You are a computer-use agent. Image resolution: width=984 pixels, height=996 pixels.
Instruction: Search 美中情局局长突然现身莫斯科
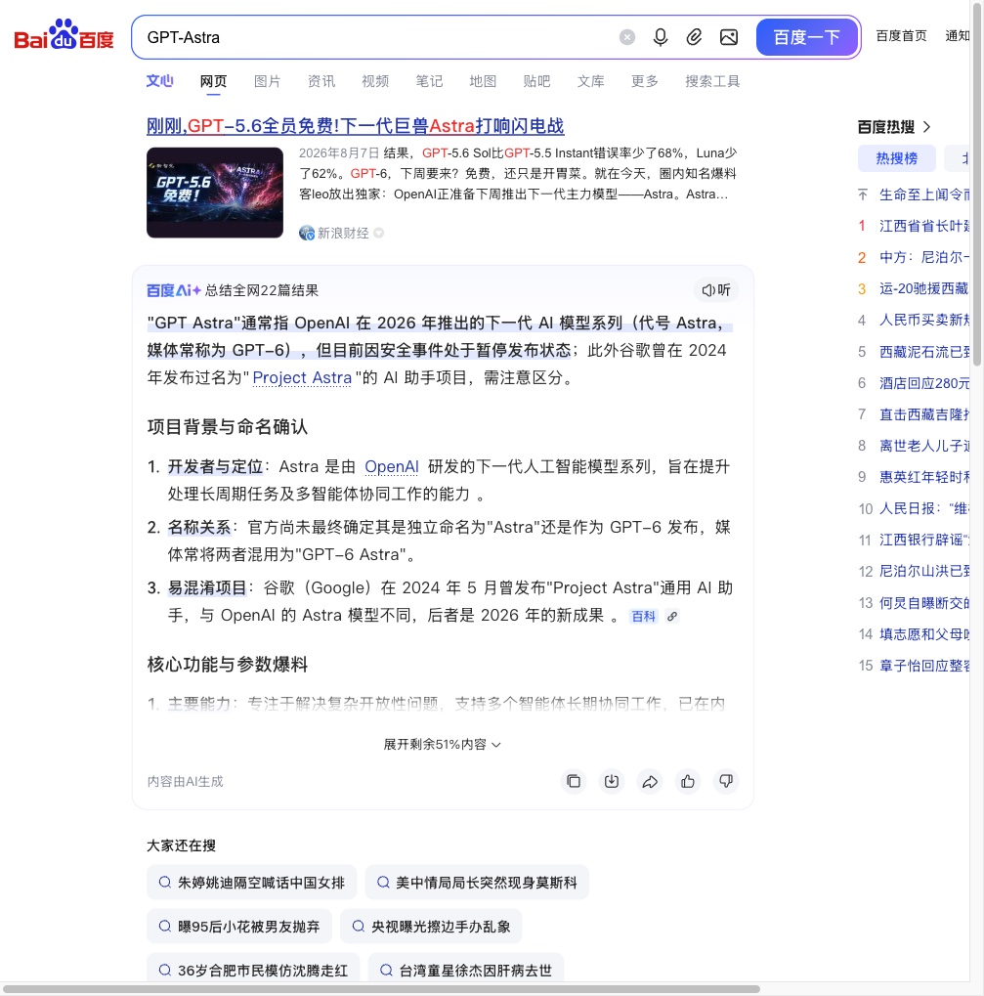pyautogui.click(x=477, y=883)
